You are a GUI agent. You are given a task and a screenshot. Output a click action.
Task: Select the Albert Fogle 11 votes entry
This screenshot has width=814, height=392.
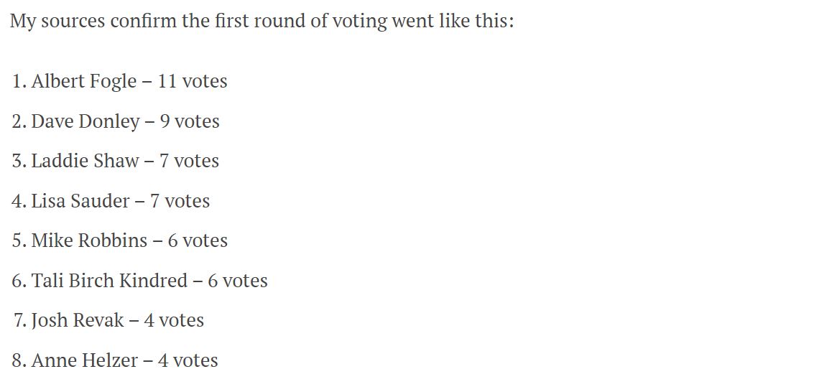pyautogui.click(x=119, y=81)
